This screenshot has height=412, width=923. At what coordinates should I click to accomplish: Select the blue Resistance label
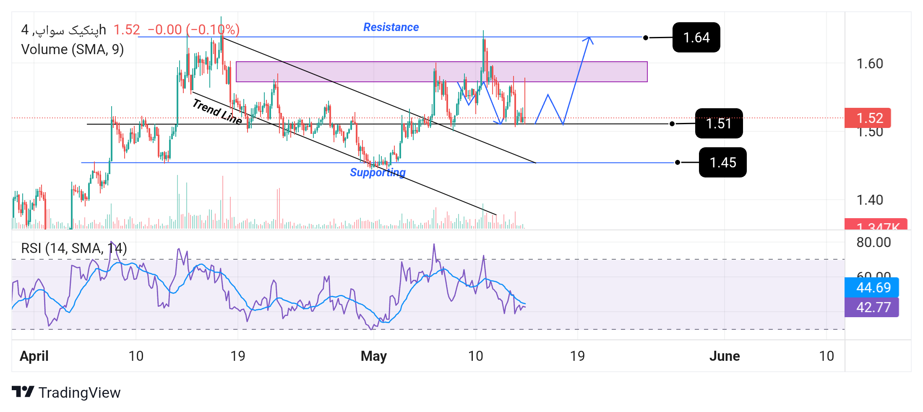click(391, 27)
